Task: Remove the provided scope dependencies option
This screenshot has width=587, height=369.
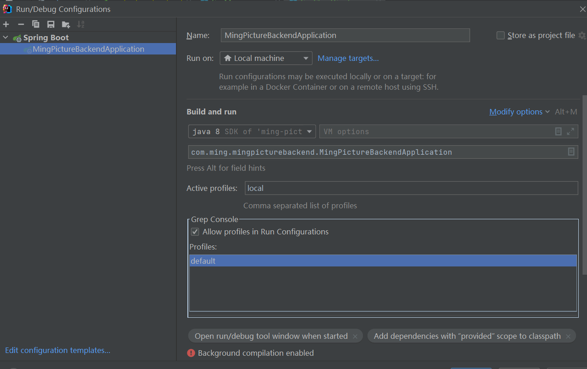Action: coord(568,336)
